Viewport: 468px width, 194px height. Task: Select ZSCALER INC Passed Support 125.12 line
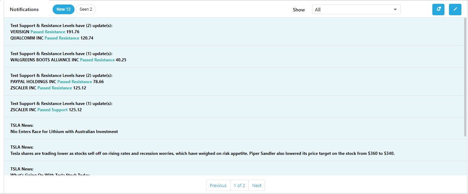click(46, 110)
